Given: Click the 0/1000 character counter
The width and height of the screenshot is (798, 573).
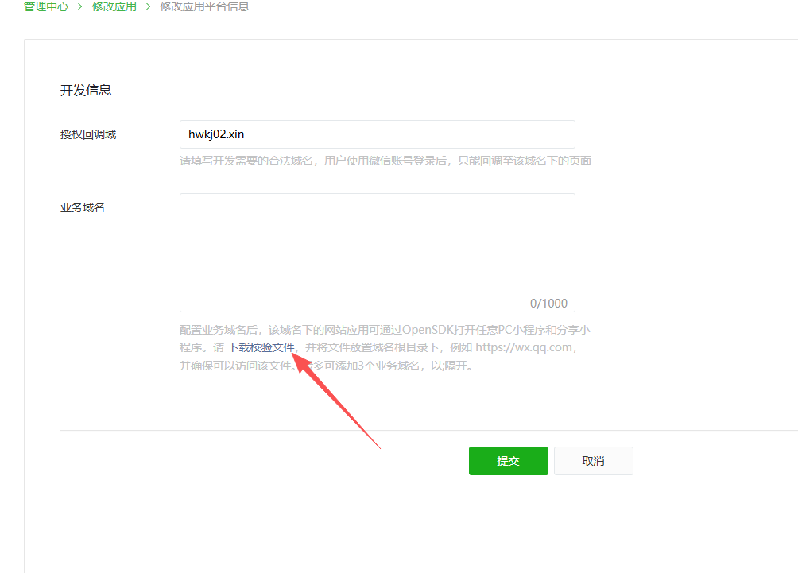Looking at the screenshot, I should click(x=548, y=304).
